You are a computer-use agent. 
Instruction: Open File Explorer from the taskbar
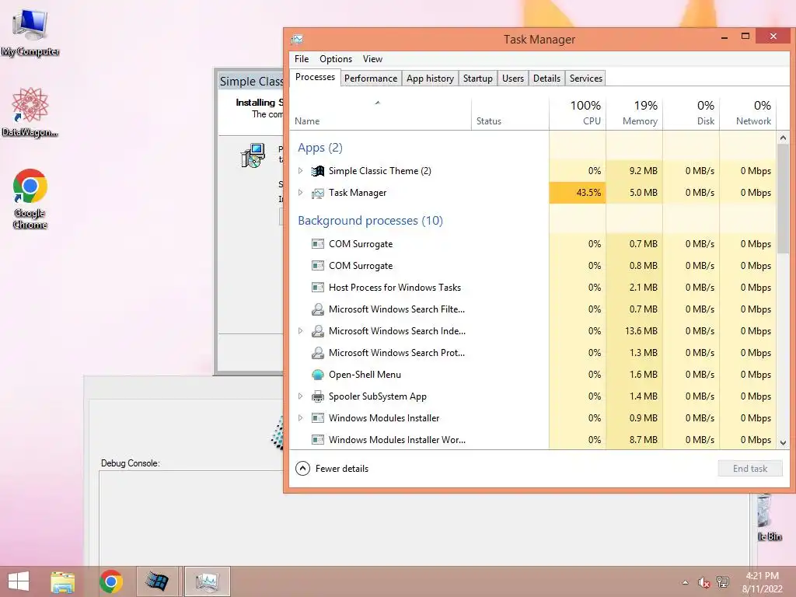[x=62, y=581]
